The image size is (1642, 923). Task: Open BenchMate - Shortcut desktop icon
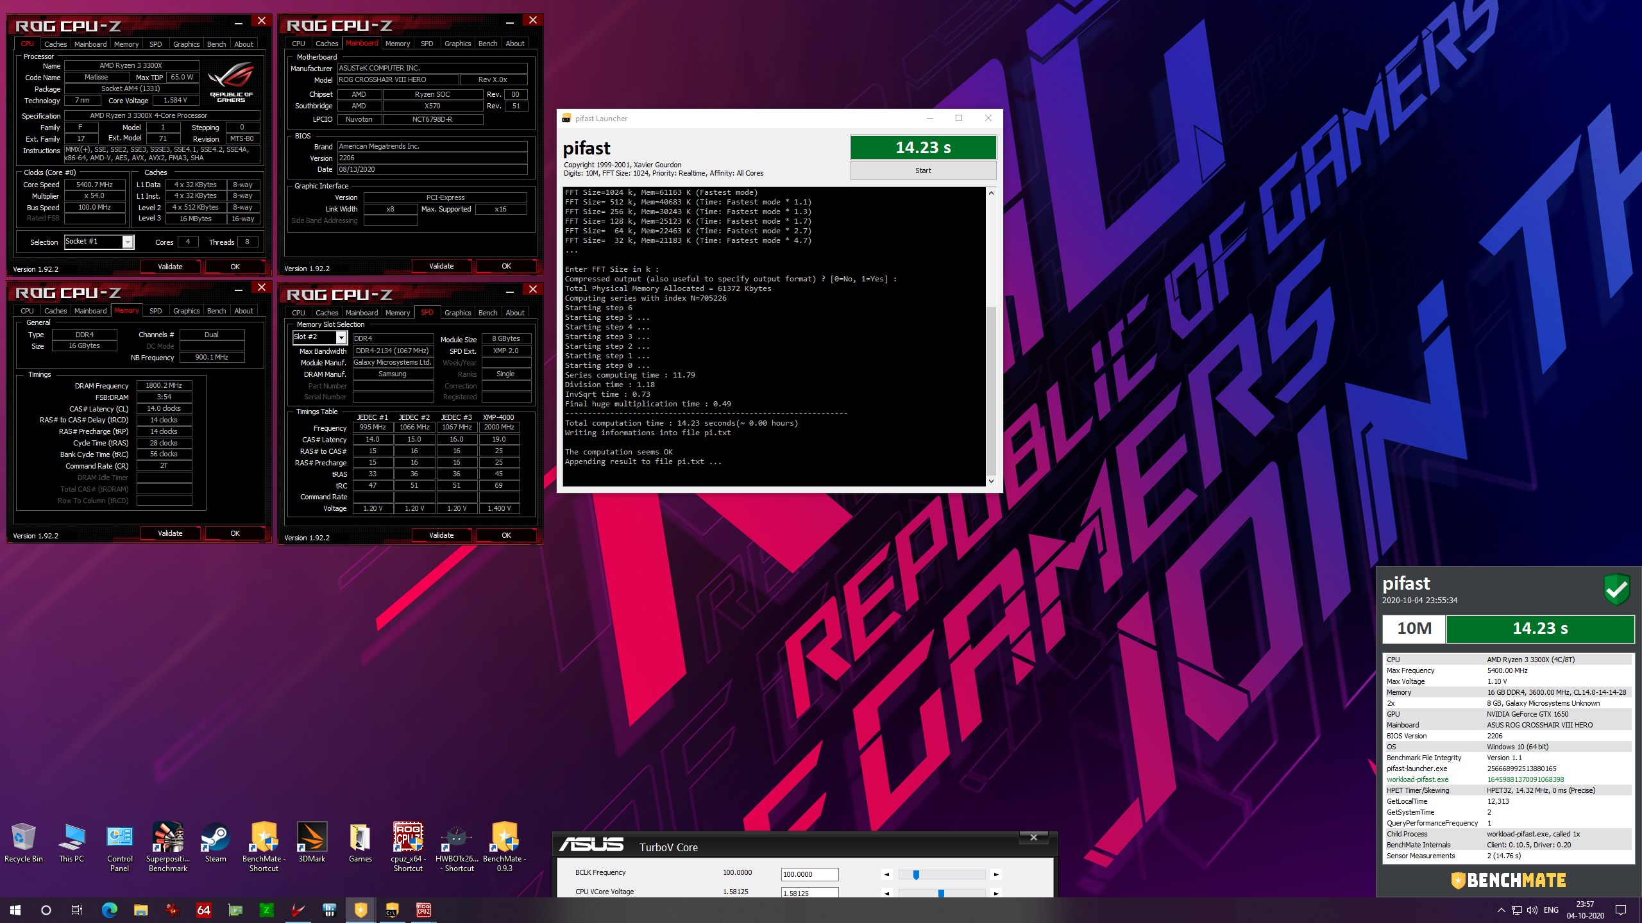(264, 847)
